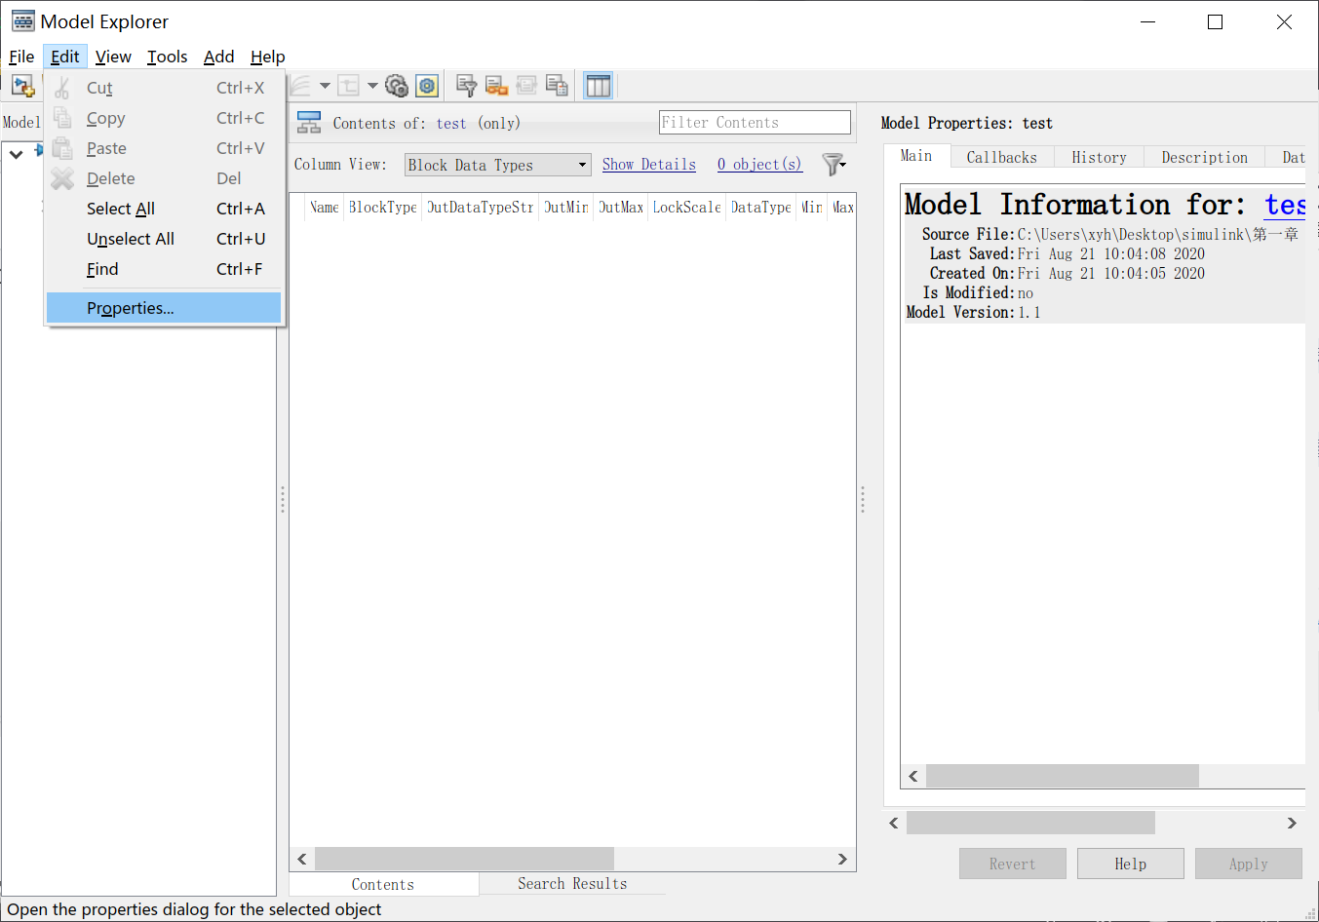Toggle the column layout view icon
Image resolution: width=1319 pixels, height=922 pixels.
599,86
